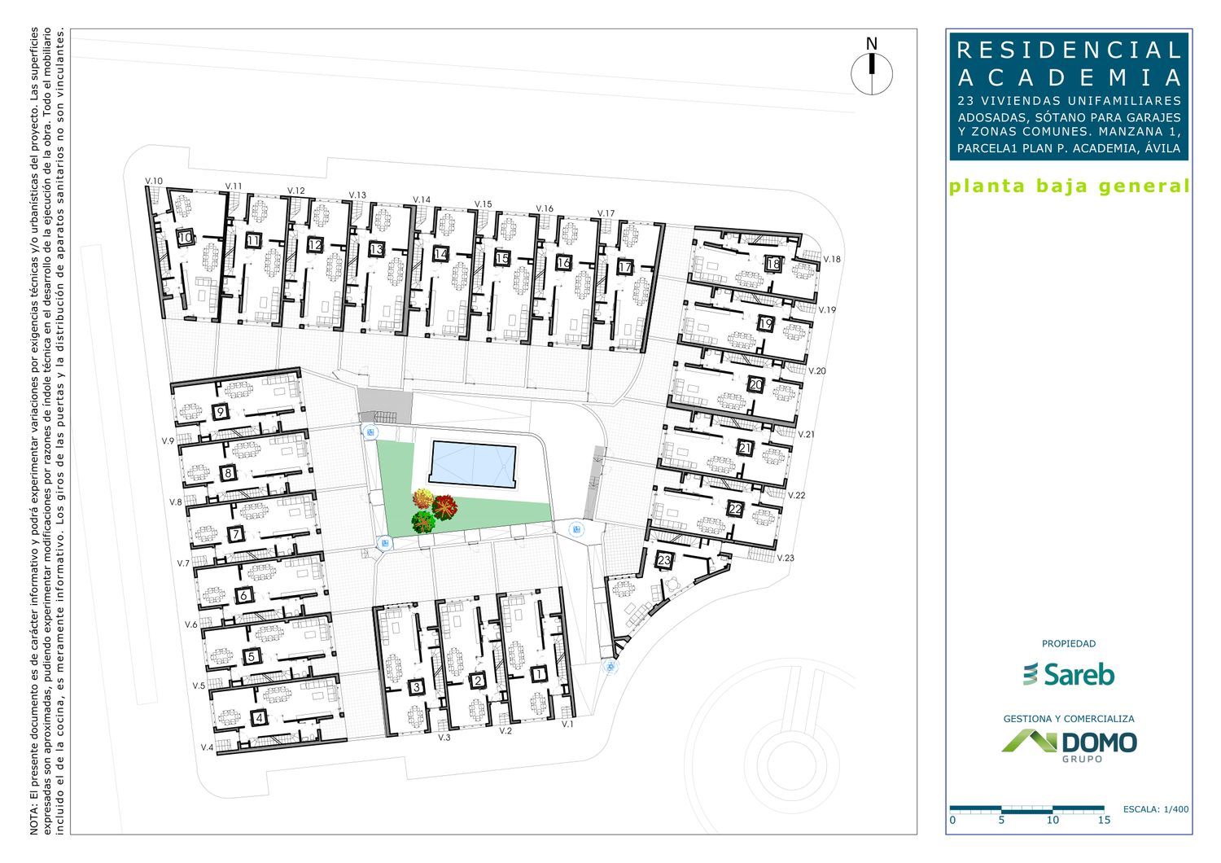Click the number 10 unit label box
The image size is (1221, 863).
[186, 238]
